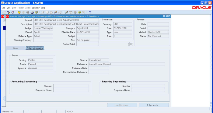Click the Ledger field
The image size is (213, 113).
click(x=43, y=28)
